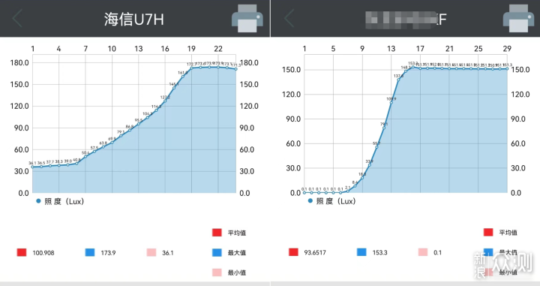This screenshot has width=540, height=286.
Task: Go back from the 海信U7H chart
Action: (17, 18)
